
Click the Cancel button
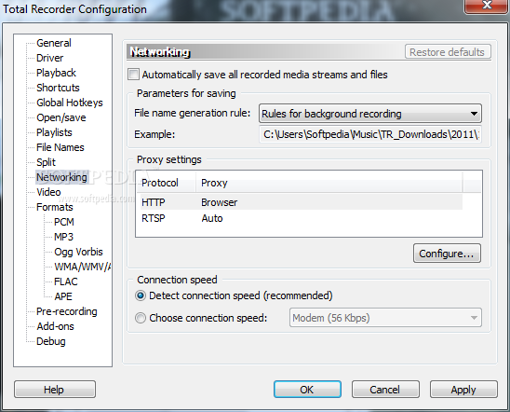[x=385, y=390]
